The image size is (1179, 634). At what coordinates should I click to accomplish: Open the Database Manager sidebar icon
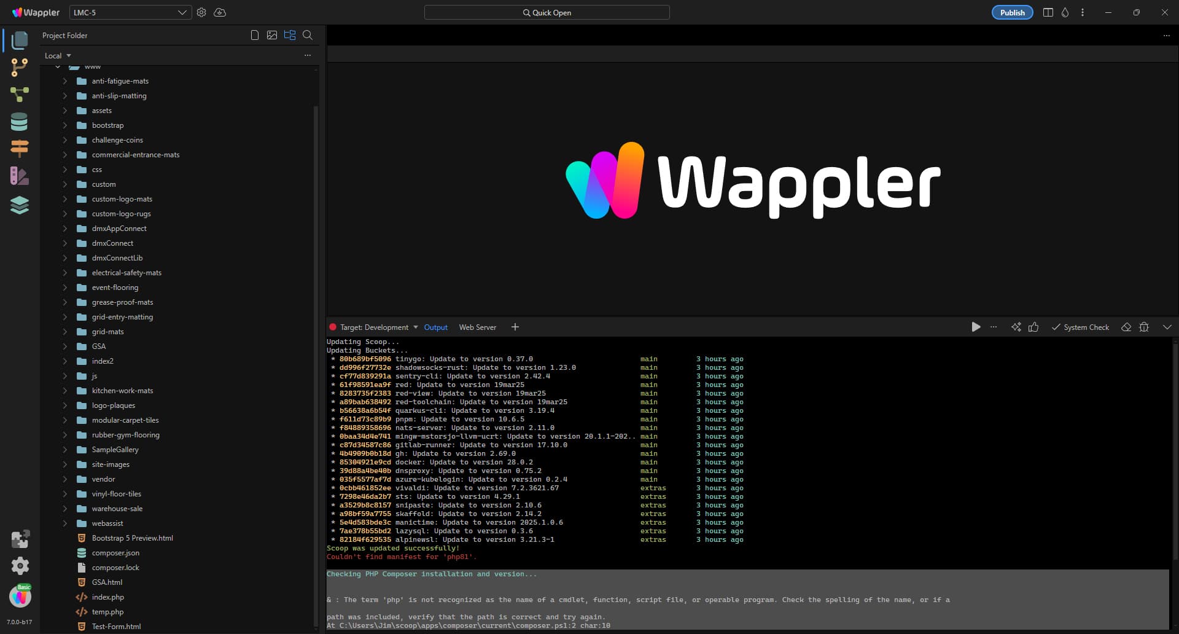pyautogui.click(x=20, y=122)
